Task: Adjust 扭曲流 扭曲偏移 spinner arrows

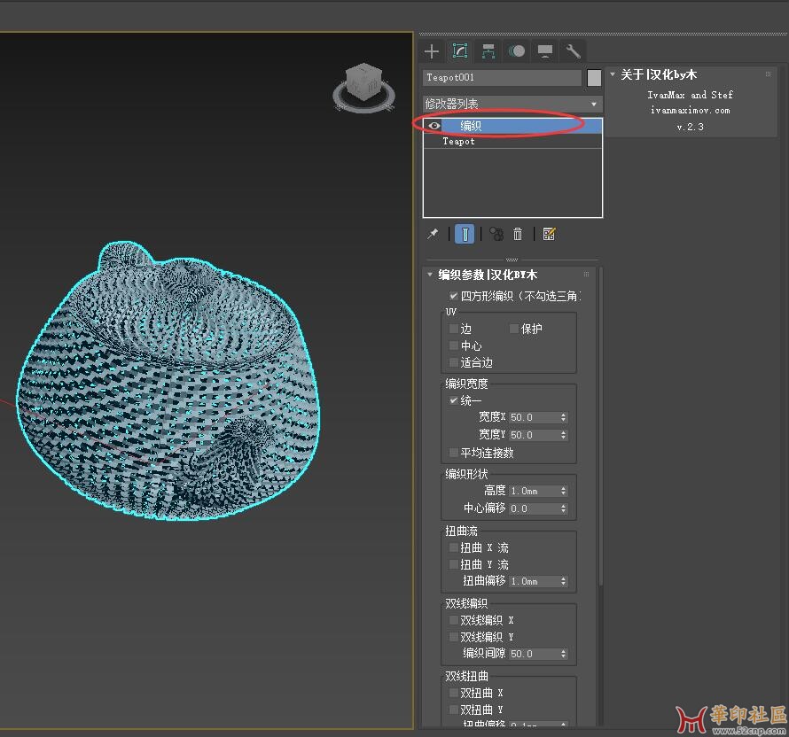Action: pos(564,581)
